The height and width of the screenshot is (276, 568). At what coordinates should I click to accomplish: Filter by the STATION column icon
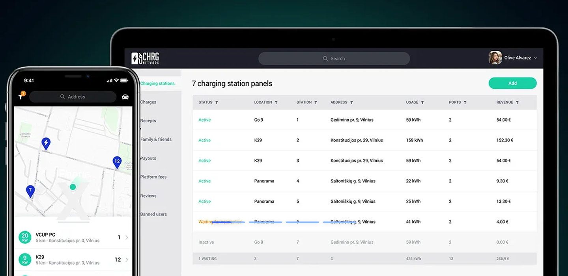(x=316, y=102)
